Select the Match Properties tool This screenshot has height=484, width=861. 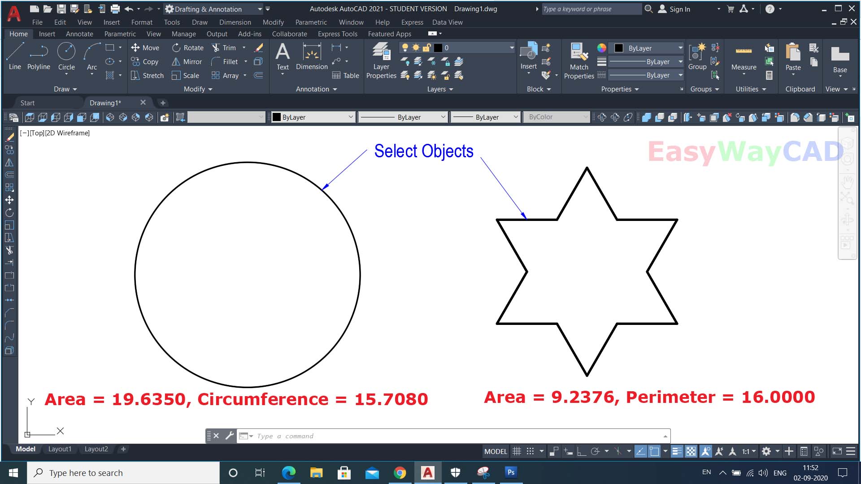578,60
